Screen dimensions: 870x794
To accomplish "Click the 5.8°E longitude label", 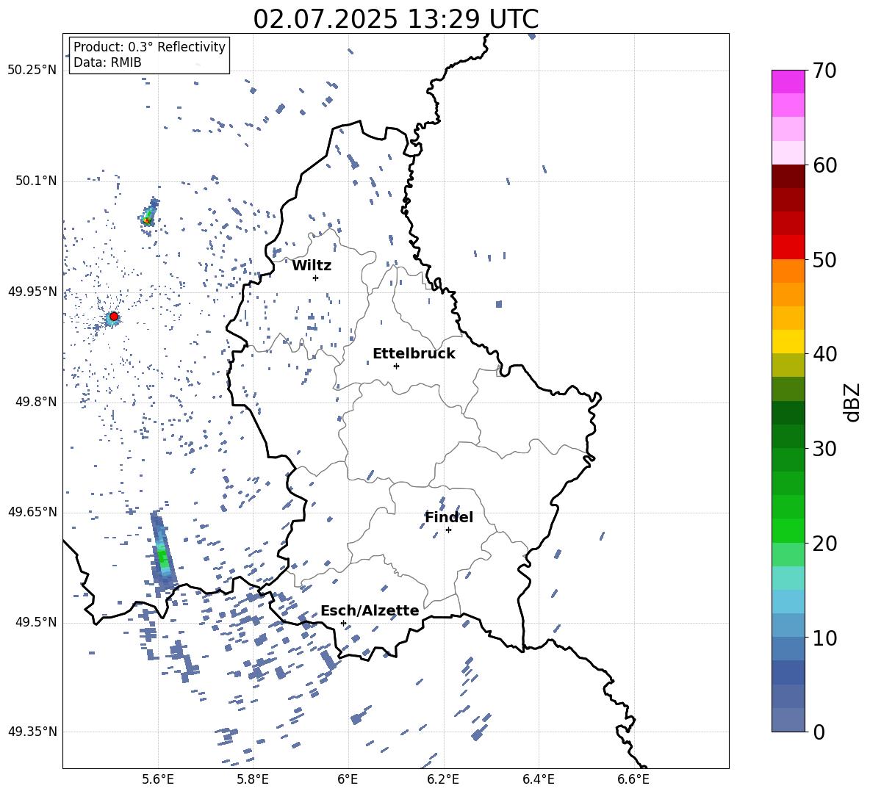I will tap(253, 779).
